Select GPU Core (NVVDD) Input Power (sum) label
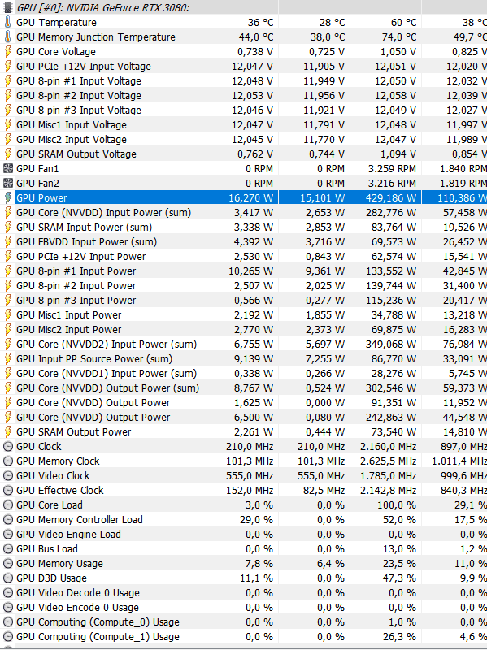The image size is (487, 650). (x=104, y=212)
